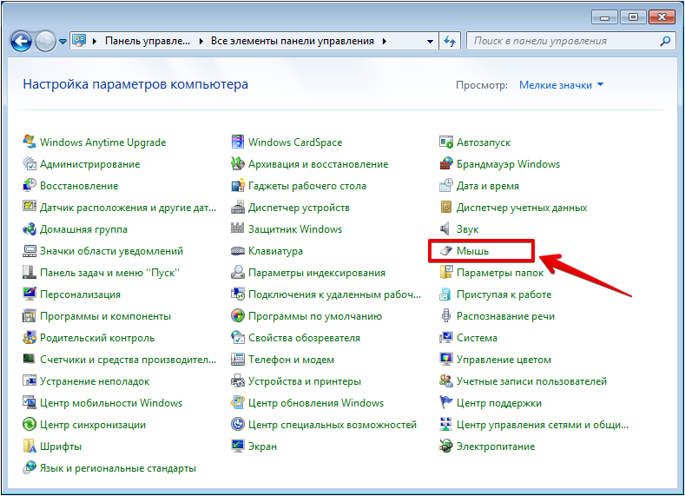685x496 pixels.
Task: Open Устранение неполадок link
Action: click(x=95, y=380)
